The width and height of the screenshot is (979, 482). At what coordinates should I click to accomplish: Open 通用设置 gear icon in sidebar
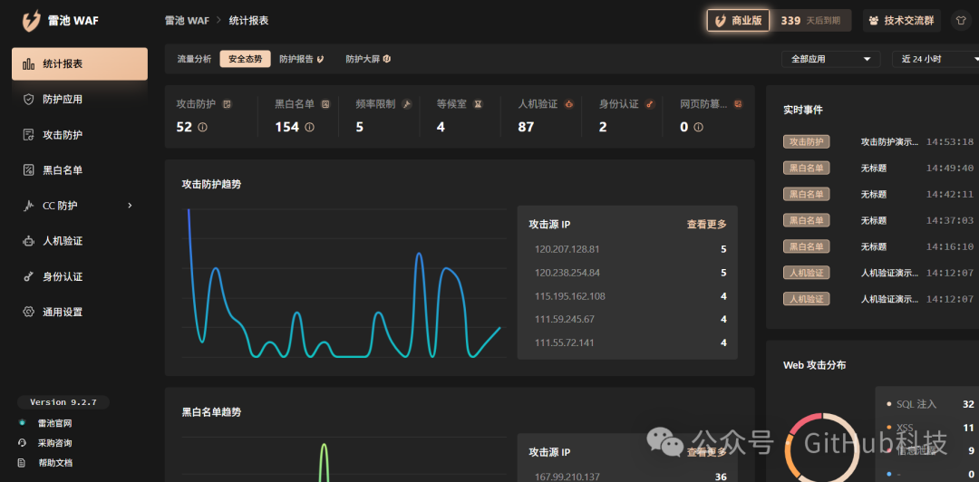pos(28,312)
